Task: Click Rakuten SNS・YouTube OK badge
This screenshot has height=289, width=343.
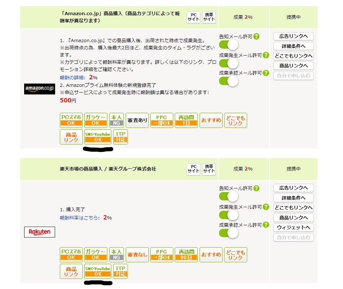Action: 98,271
